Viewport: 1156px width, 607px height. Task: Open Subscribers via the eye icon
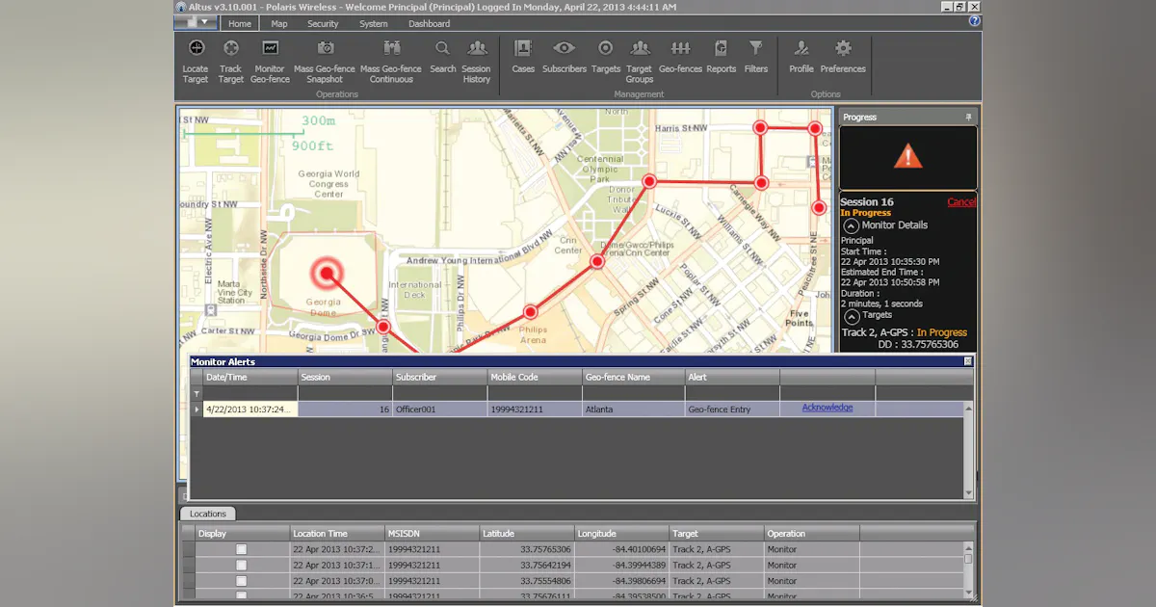pos(564,48)
